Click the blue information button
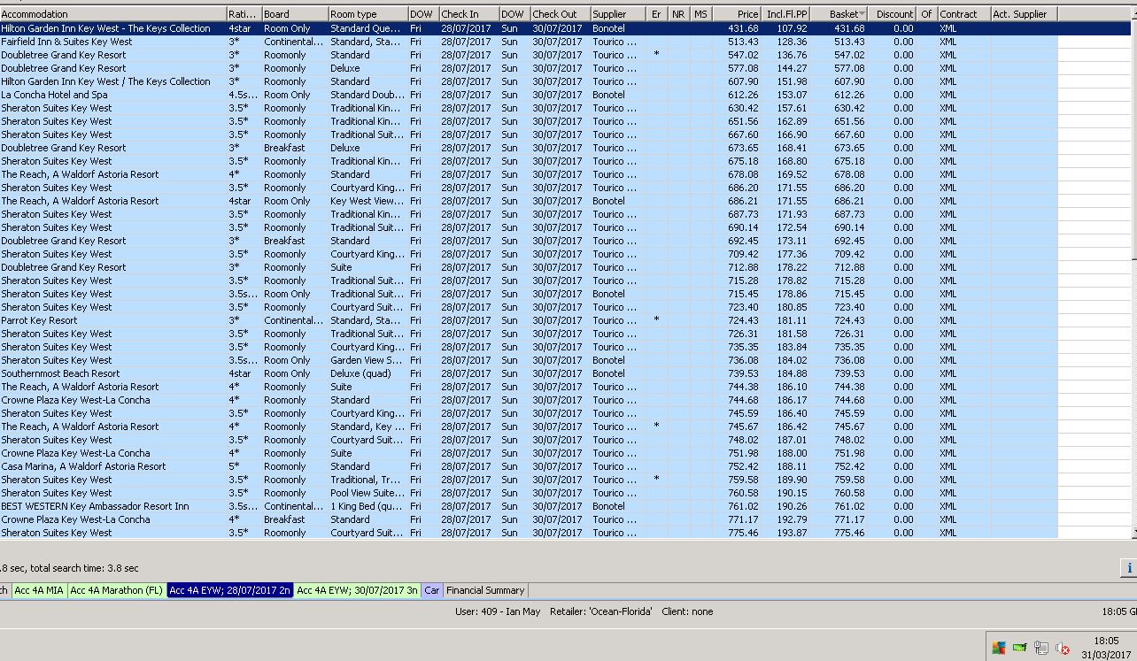 (x=1129, y=568)
